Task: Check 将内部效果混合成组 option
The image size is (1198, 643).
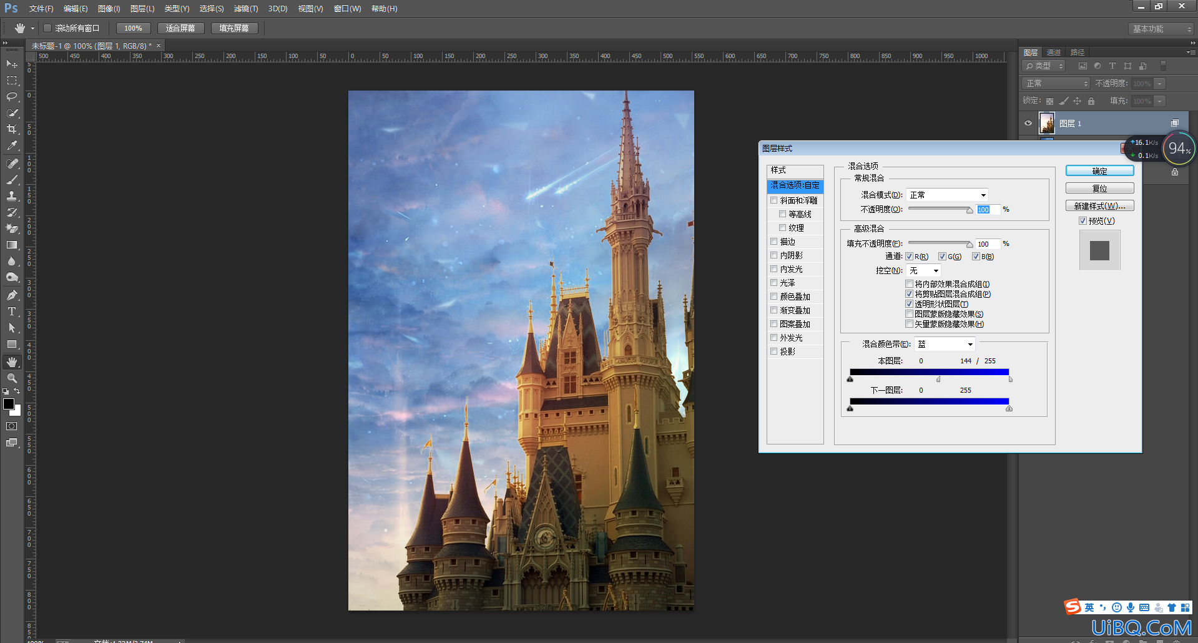Action: coord(910,284)
